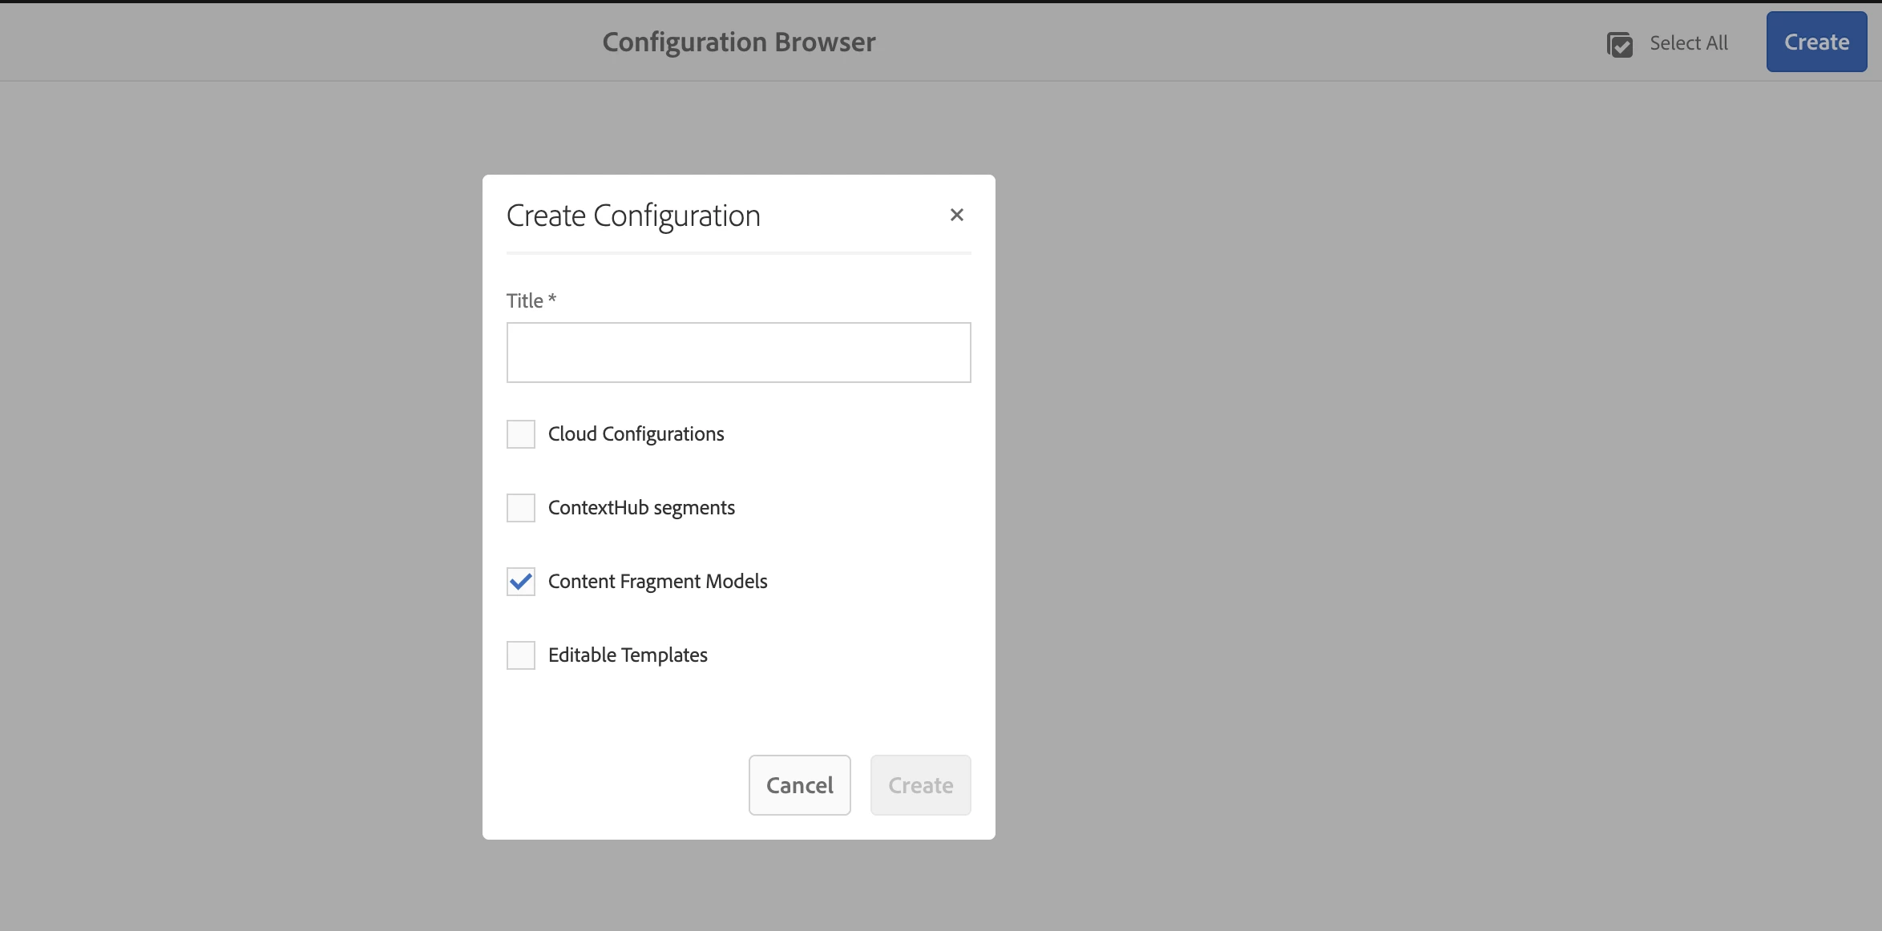
Task: Click the Editable Templates label text
Action: click(x=628, y=655)
